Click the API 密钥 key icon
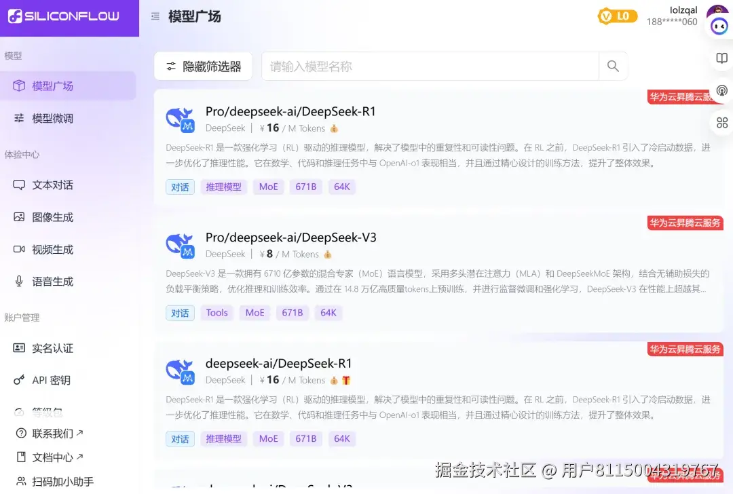 [x=19, y=380]
